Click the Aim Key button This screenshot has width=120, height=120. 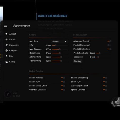point(77,61)
